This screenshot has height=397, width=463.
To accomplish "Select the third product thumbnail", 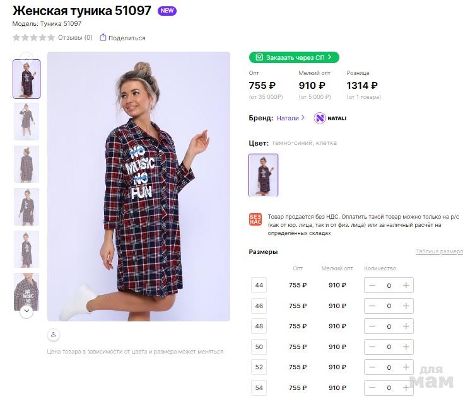I will pos(26,164).
